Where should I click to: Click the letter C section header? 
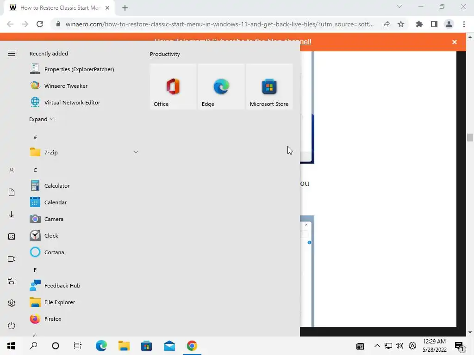pyautogui.click(x=35, y=170)
